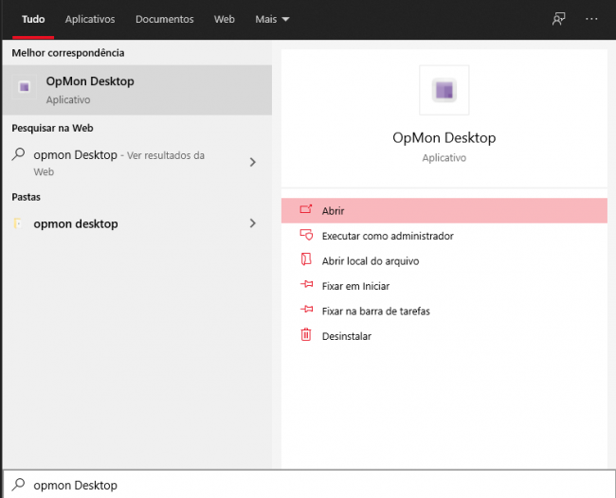The width and height of the screenshot is (616, 498).
Task: Click the Desinstalar trash icon
Action: pyautogui.click(x=305, y=335)
